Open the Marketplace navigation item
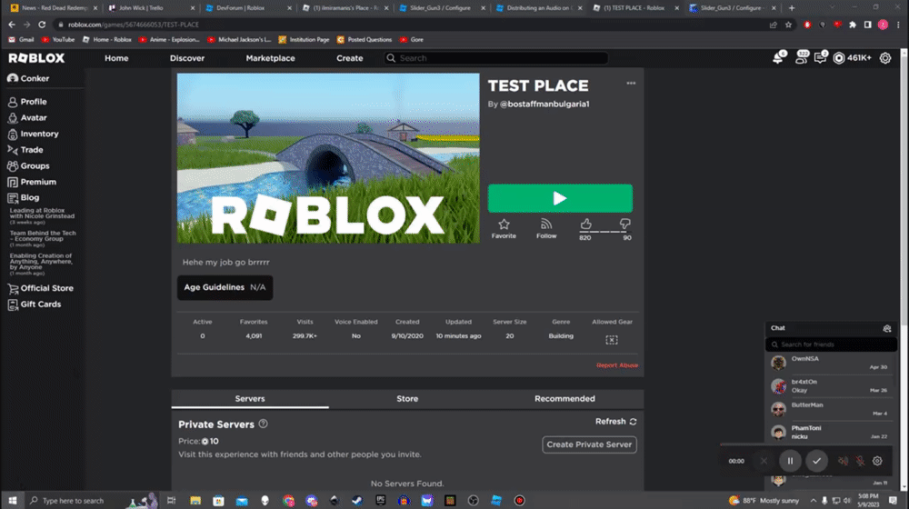The width and height of the screenshot is (909, 509). coord(270,58)
